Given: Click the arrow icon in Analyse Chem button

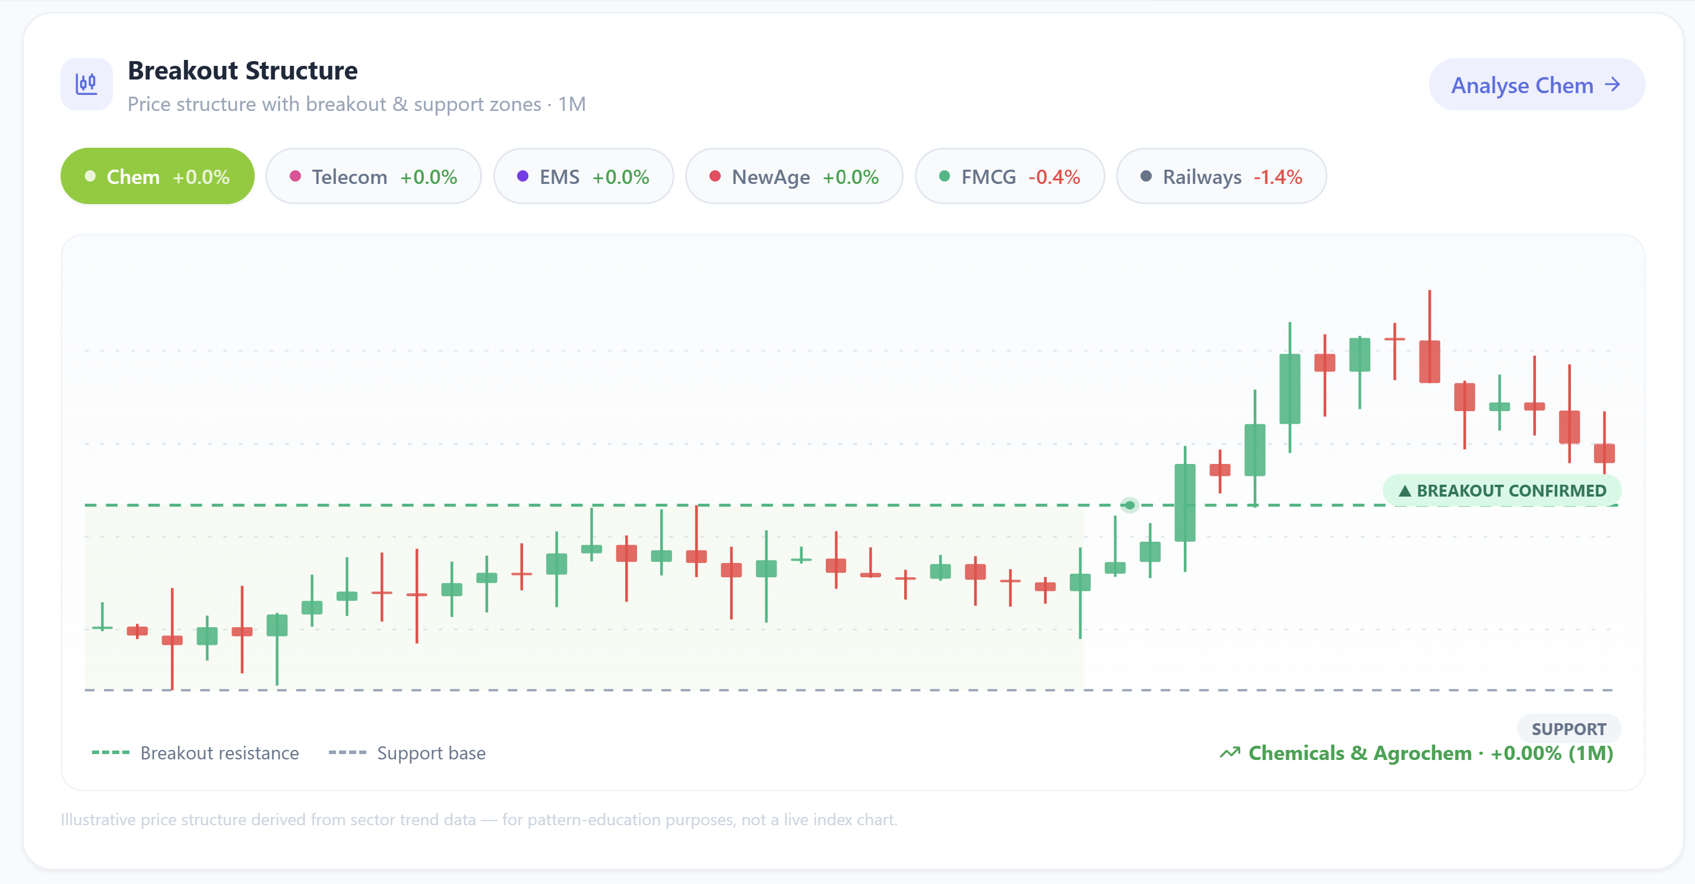Looking at the screenshot, I should [x=1612, y=85].
